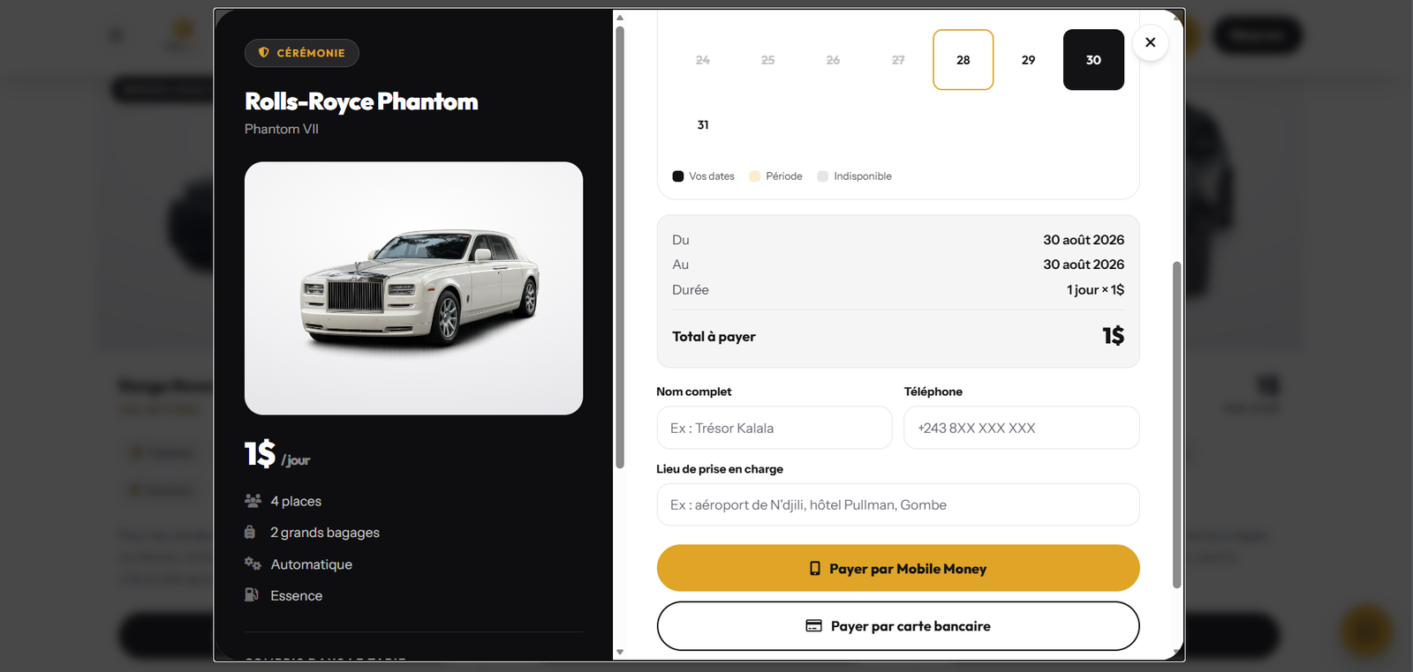1413x672 pixels.
Task: Click the 'Période' legend label
Action: click(784, 176)
